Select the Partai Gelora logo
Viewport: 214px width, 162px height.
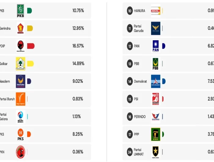point(20,117)
